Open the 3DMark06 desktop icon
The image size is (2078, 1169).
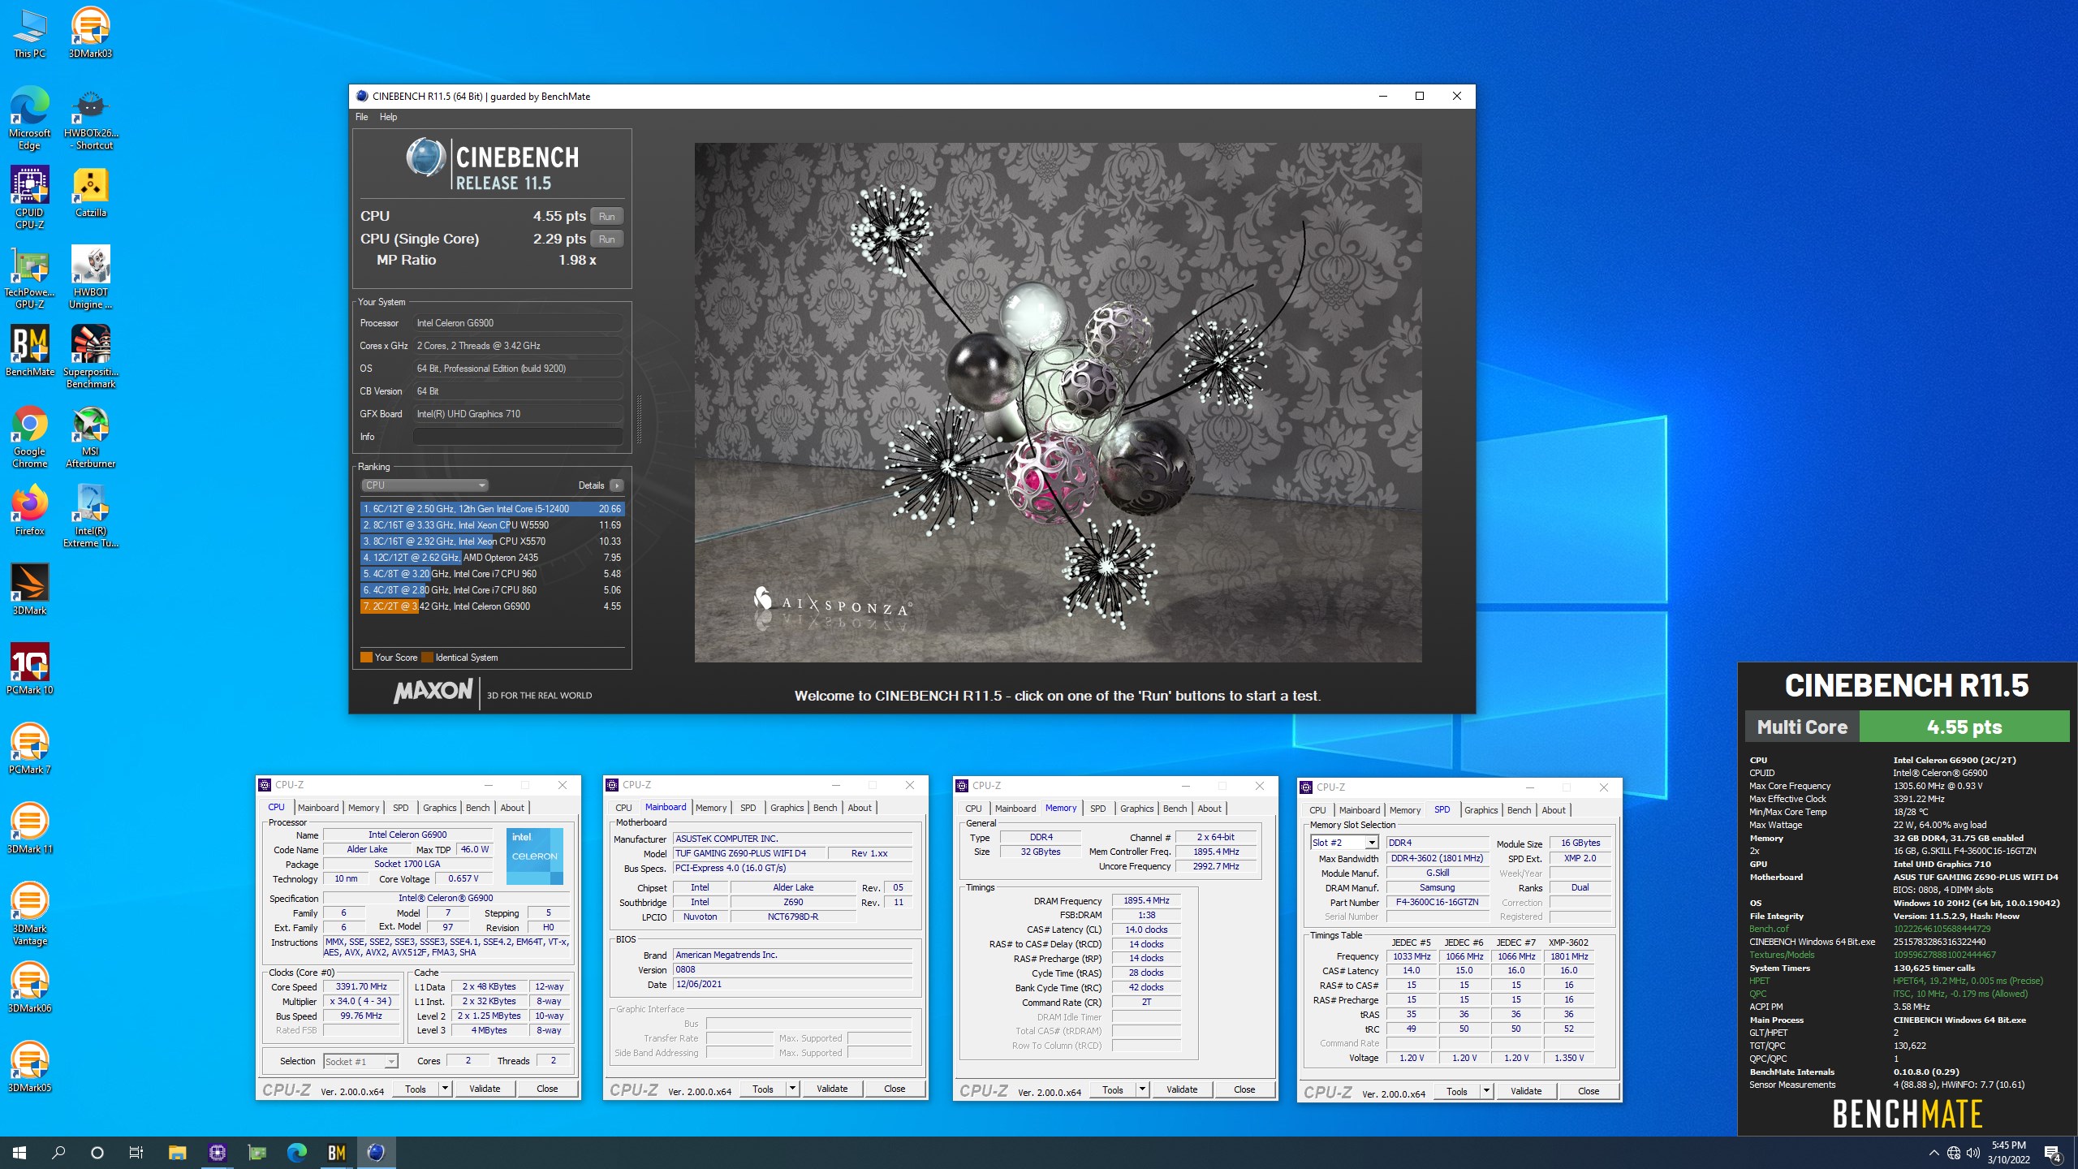[29, 988]
